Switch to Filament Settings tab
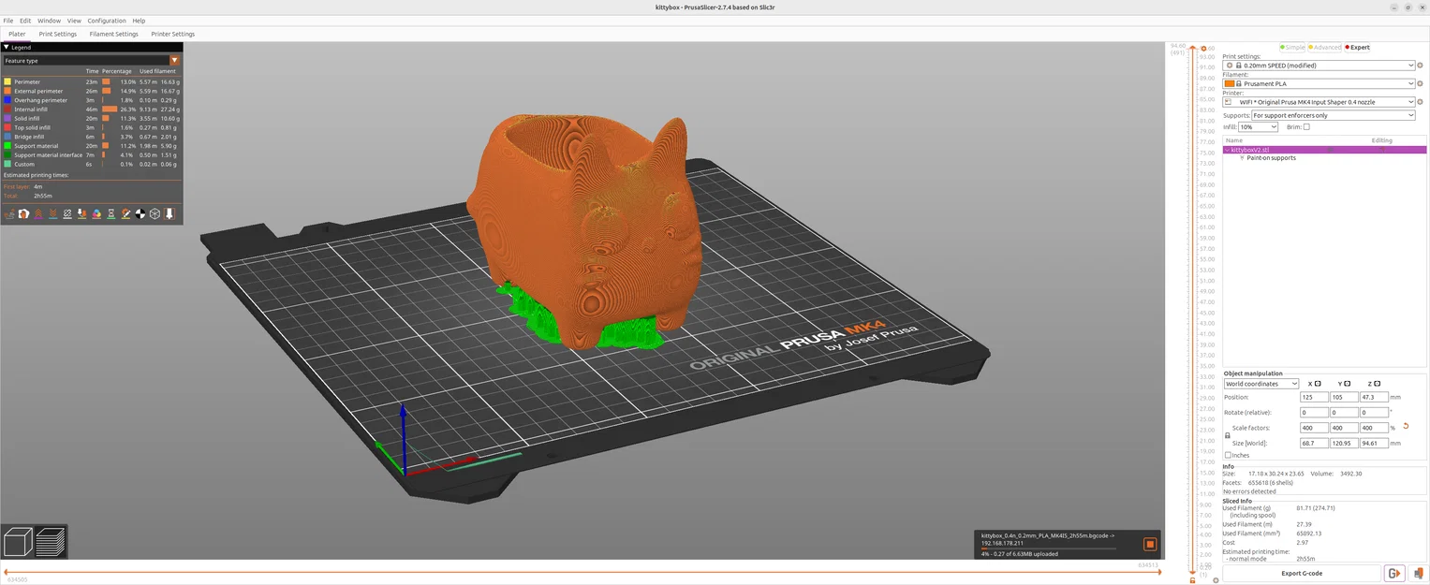1430x585 pixels. tap(113, 34)
